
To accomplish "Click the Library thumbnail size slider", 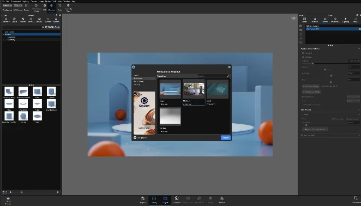I will point(22,192).
